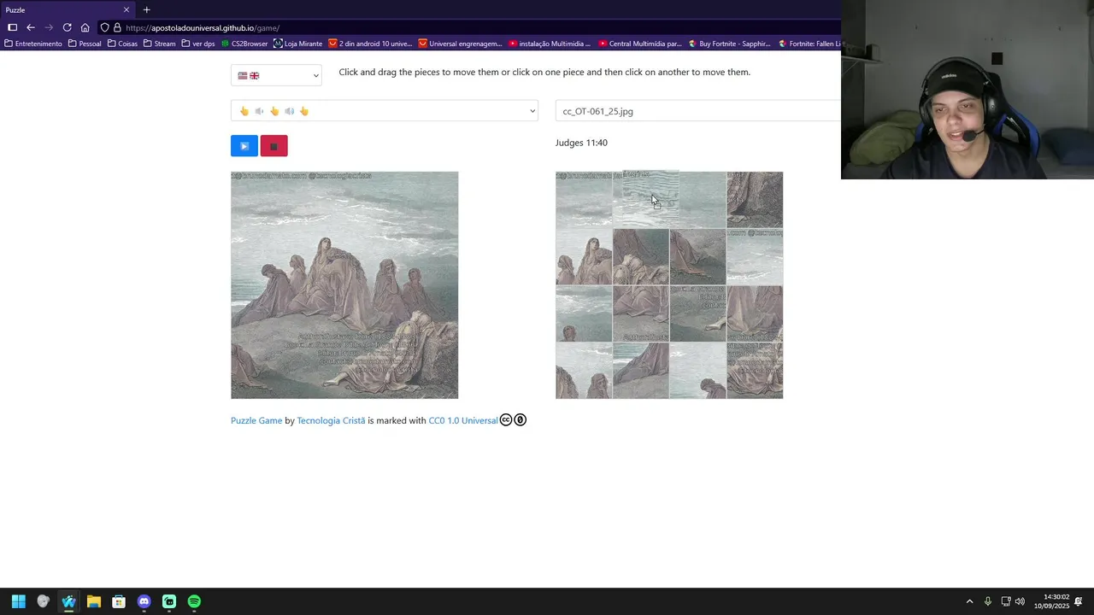Screen dimensions: 1094x615
Task: Open the volume control in the tray
Action: pos(1020,601)
